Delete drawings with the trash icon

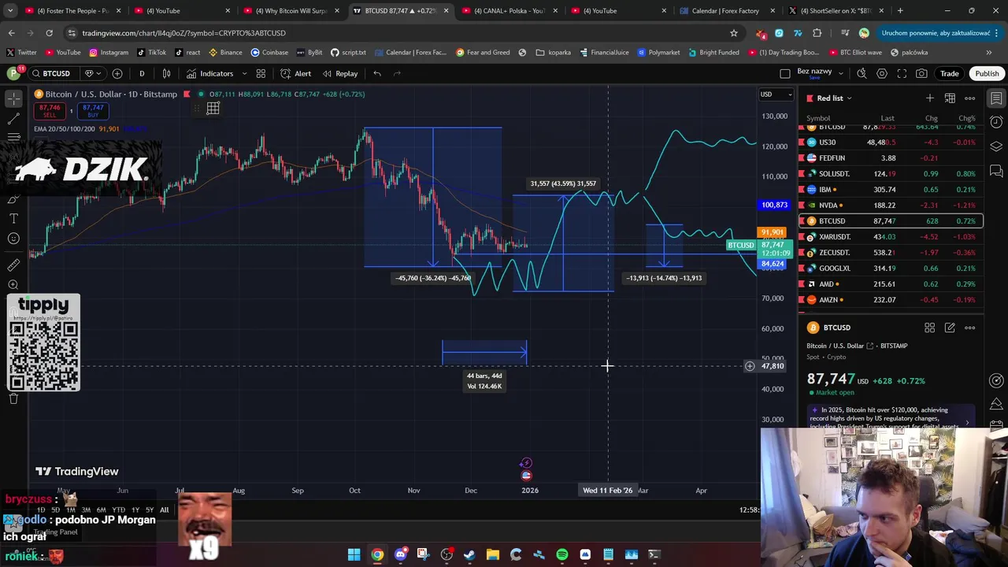coord(13,398)
